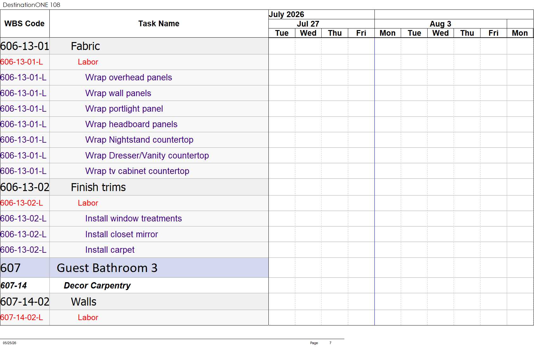Select the Walls task name
Screen dimensions: 534x347
[x=84, y=302]
